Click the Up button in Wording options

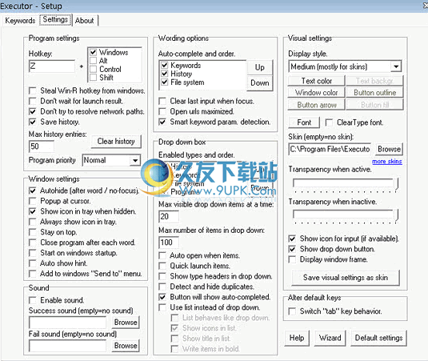point(259,67)
